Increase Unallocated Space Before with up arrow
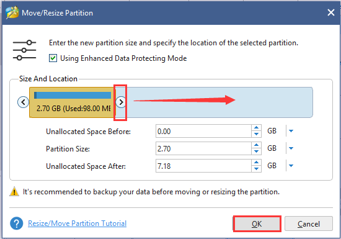Screen dimensions: 341x239 (x=256, y=128)
